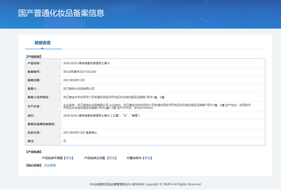Preview the 产品包装立体图 image
The image size is (281, 190).
tap(112, 158)
